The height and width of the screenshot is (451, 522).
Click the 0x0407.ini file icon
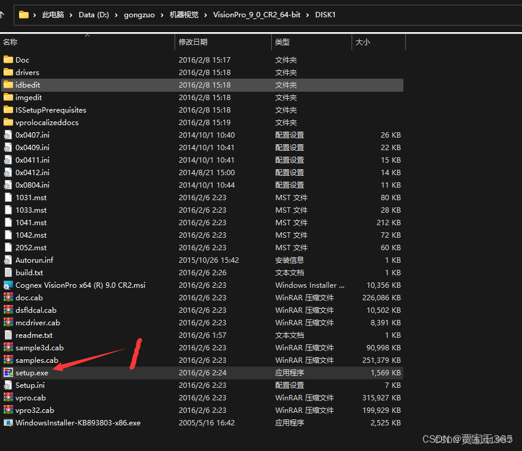(x=8, y=135)
